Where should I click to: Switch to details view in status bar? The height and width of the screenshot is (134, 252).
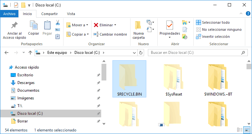240,130
